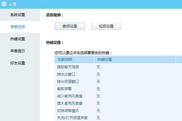
Task: Select the 弹出频道窗口 hotkey row
Action: 118,81
